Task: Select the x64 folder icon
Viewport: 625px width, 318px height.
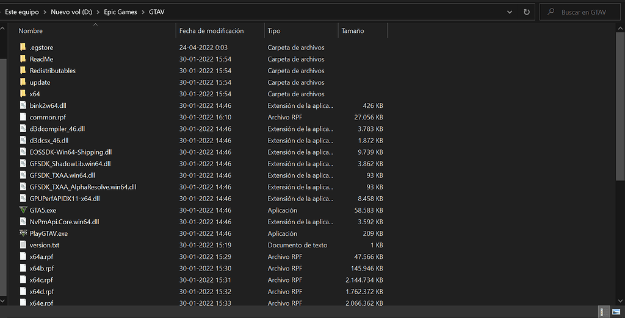Action: click(23, 94)
